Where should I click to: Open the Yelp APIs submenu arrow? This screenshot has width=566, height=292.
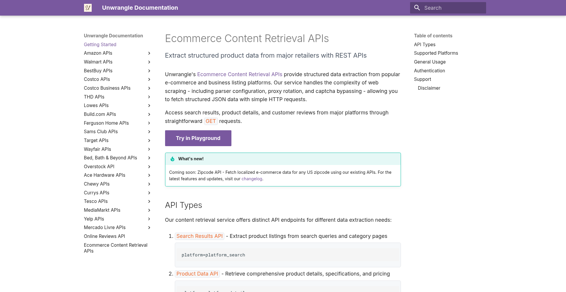(x=149, y=219)
